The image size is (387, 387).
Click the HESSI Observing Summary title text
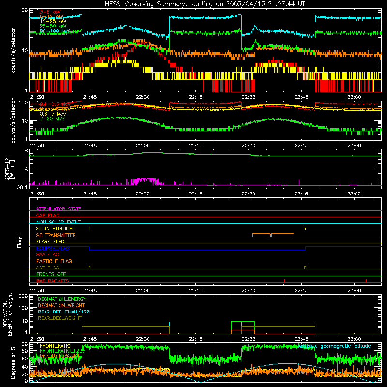pyautogui.click(x=205, y=4)
